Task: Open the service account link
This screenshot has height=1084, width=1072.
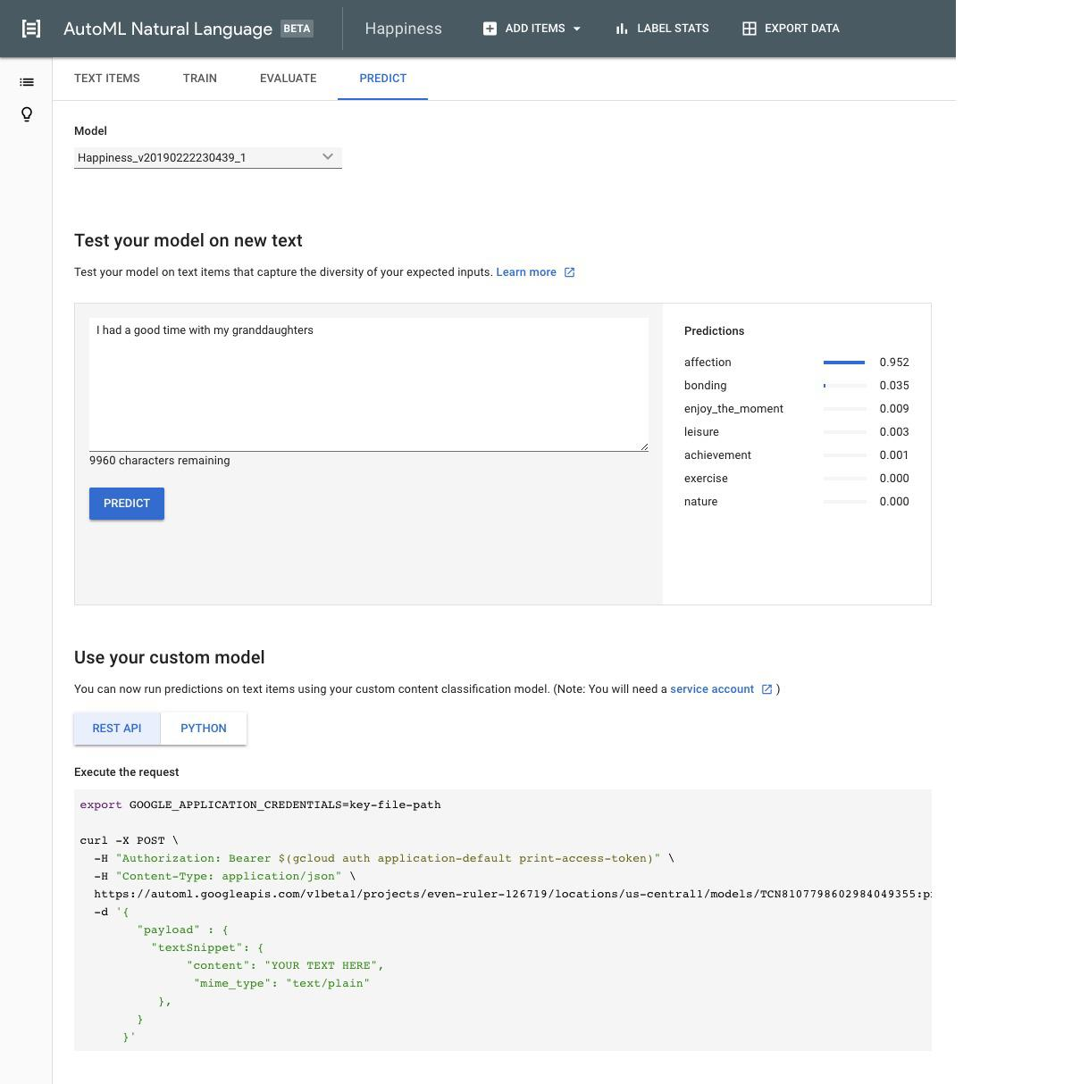Action: pos(712,689)
